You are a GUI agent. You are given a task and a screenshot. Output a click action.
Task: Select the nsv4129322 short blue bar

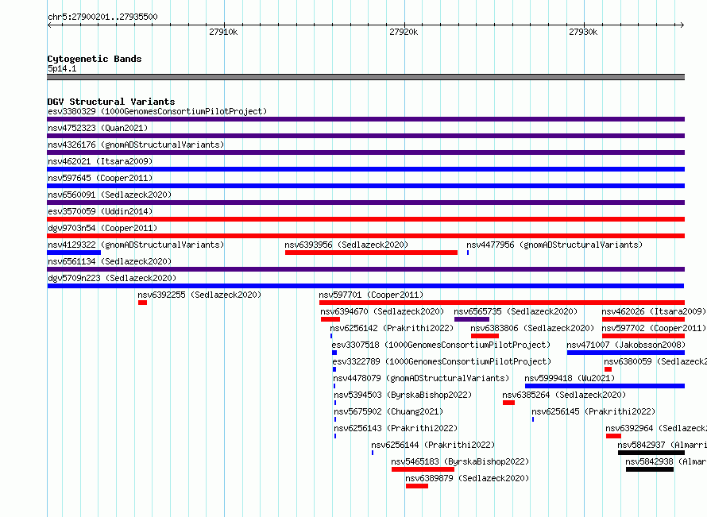74,253
